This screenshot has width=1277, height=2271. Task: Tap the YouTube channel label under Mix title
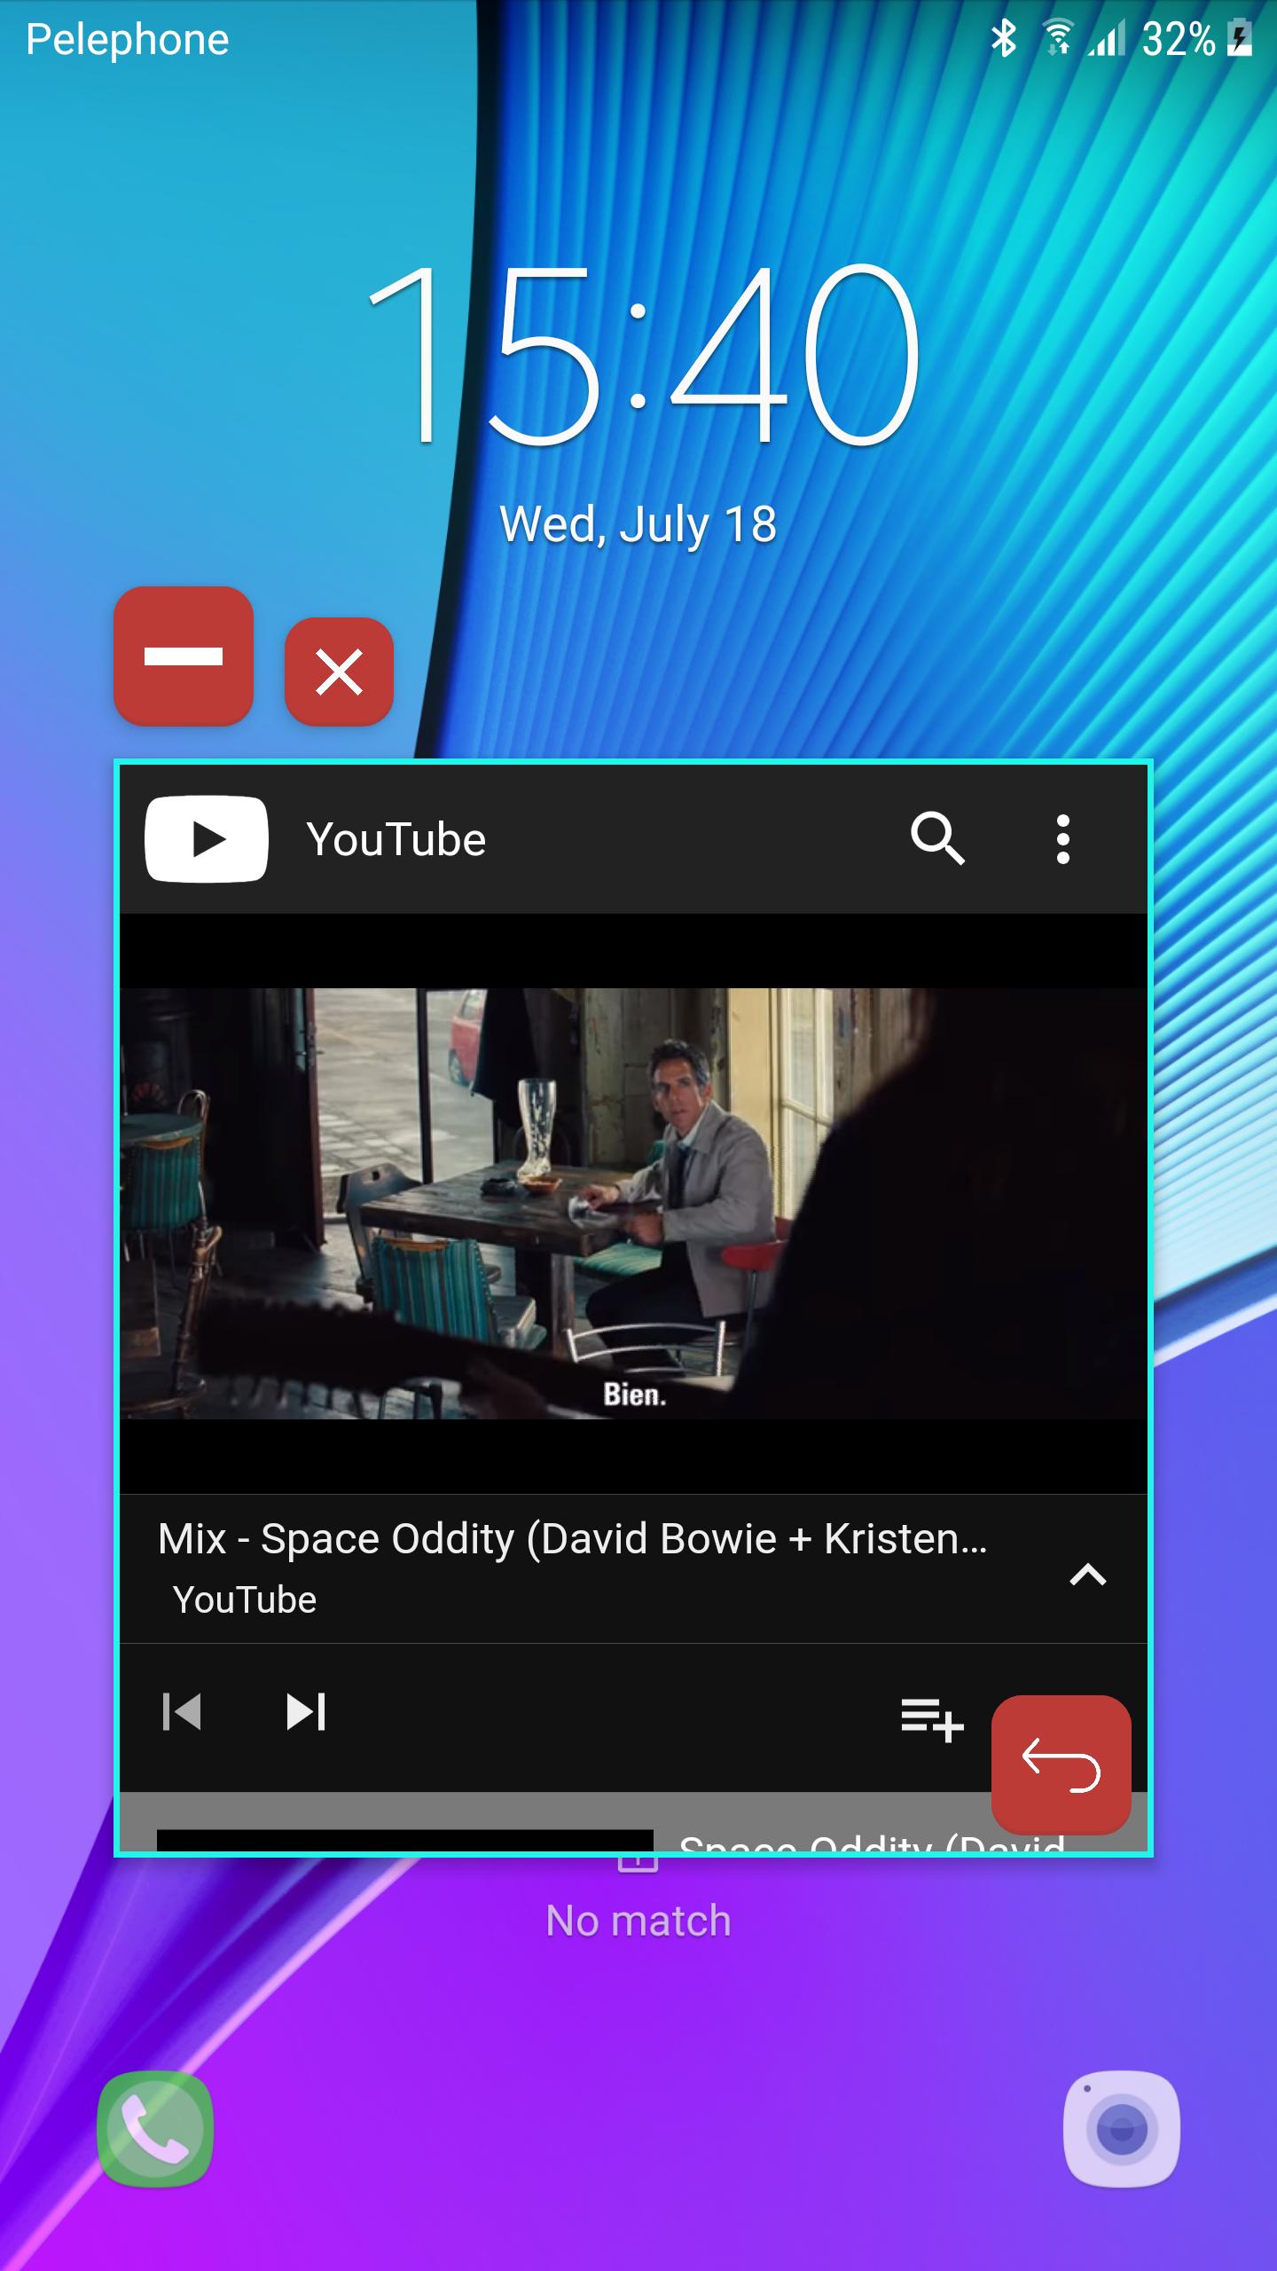[x=245, y=1599]
